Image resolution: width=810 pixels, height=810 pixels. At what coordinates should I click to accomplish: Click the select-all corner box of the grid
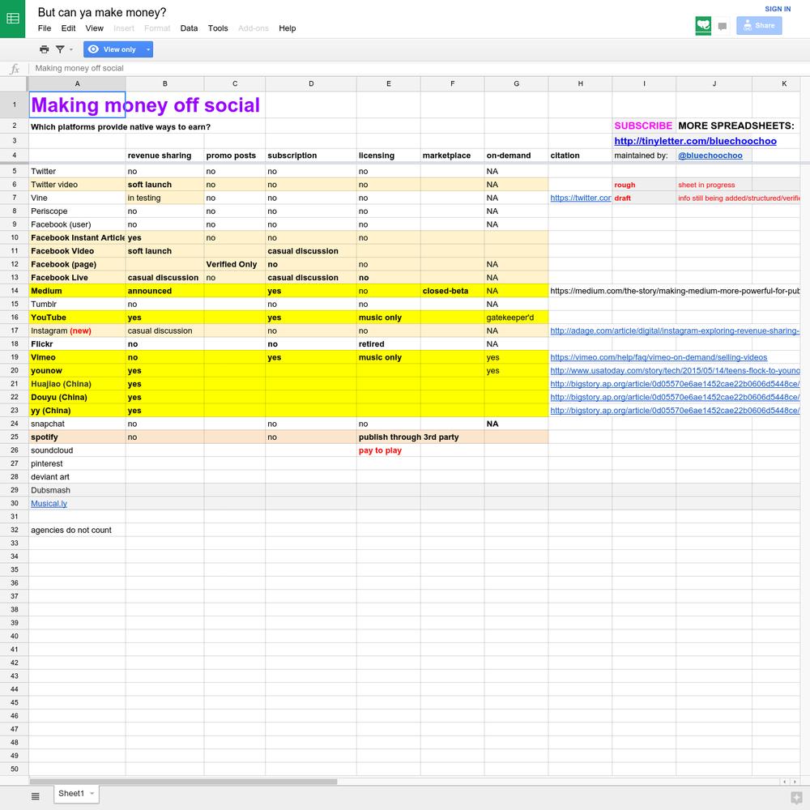(x=14, y=83)
